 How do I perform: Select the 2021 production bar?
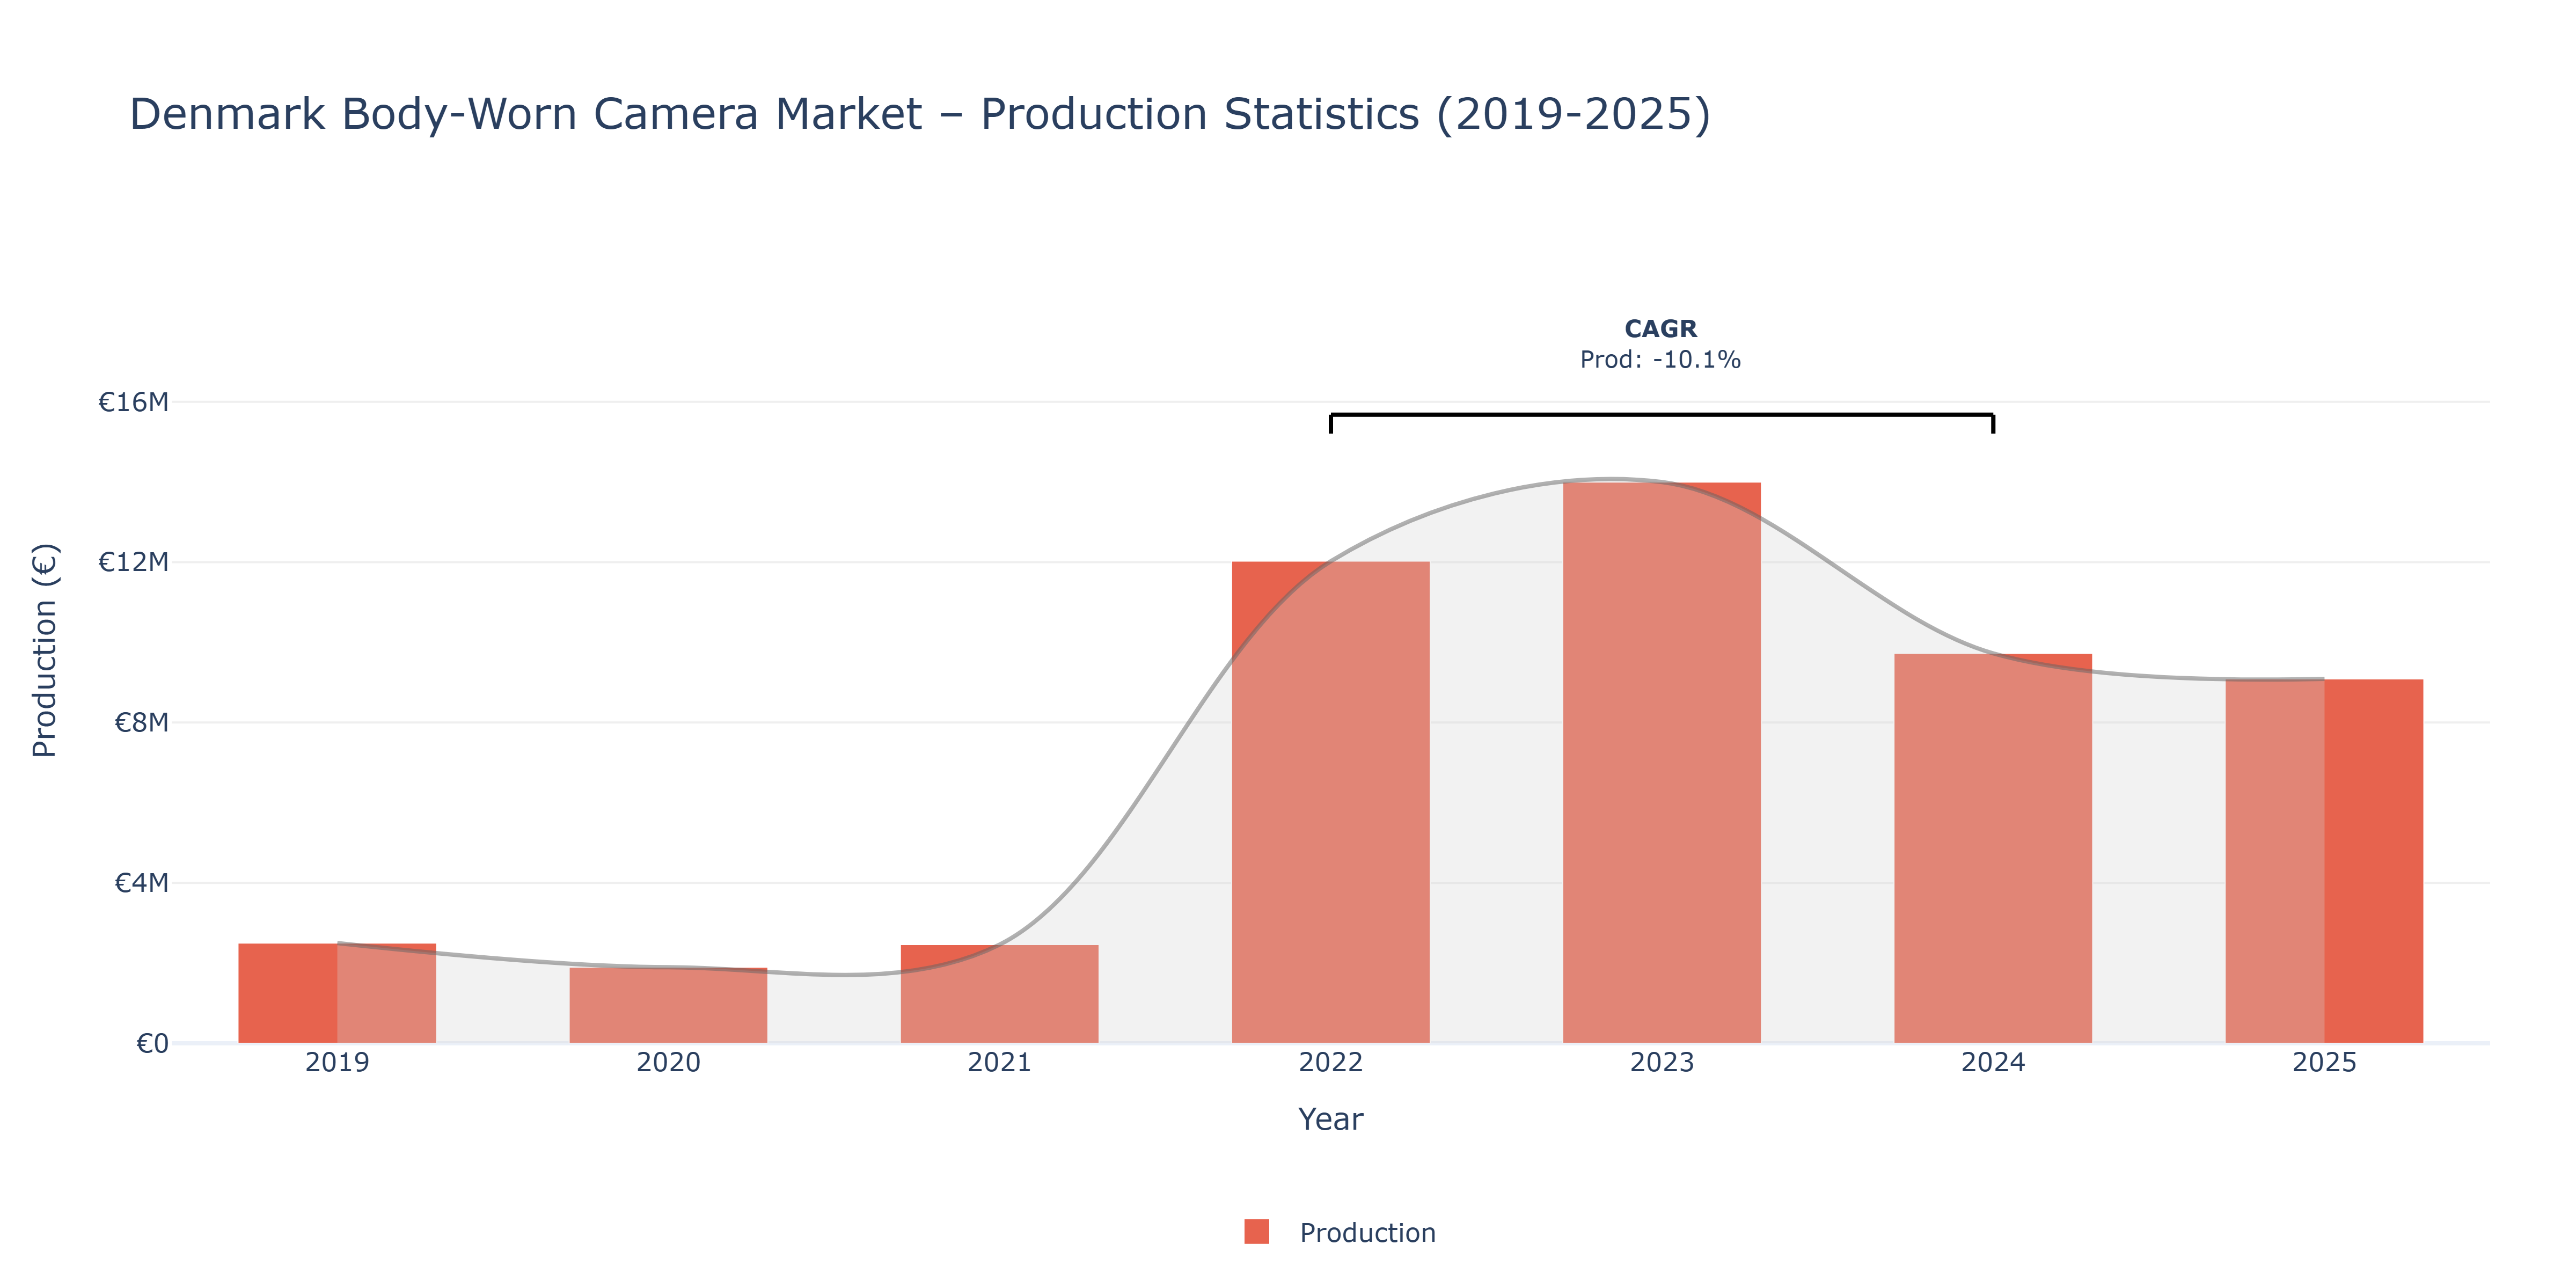tap(999, 994)
